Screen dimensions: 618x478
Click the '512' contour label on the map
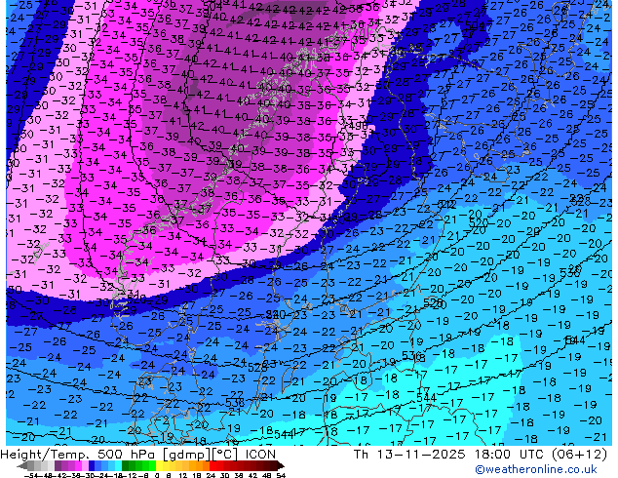(447, 204)
